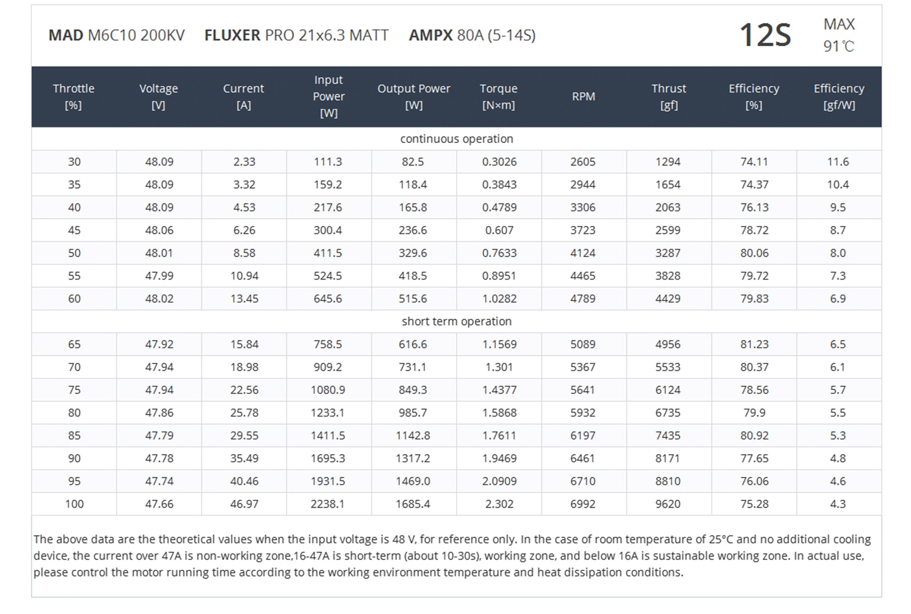Click the MAD M6C10 200KV title text
The width and height of the screenshot is (911, 614).
[x=116, y=35]
